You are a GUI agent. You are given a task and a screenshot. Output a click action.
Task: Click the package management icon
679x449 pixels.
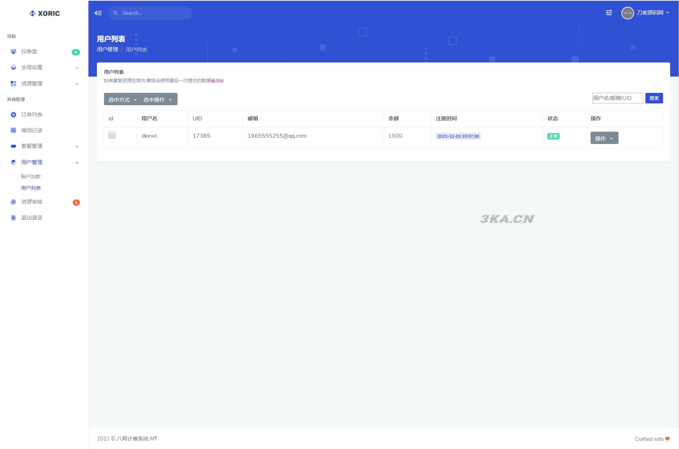[13, 146]
